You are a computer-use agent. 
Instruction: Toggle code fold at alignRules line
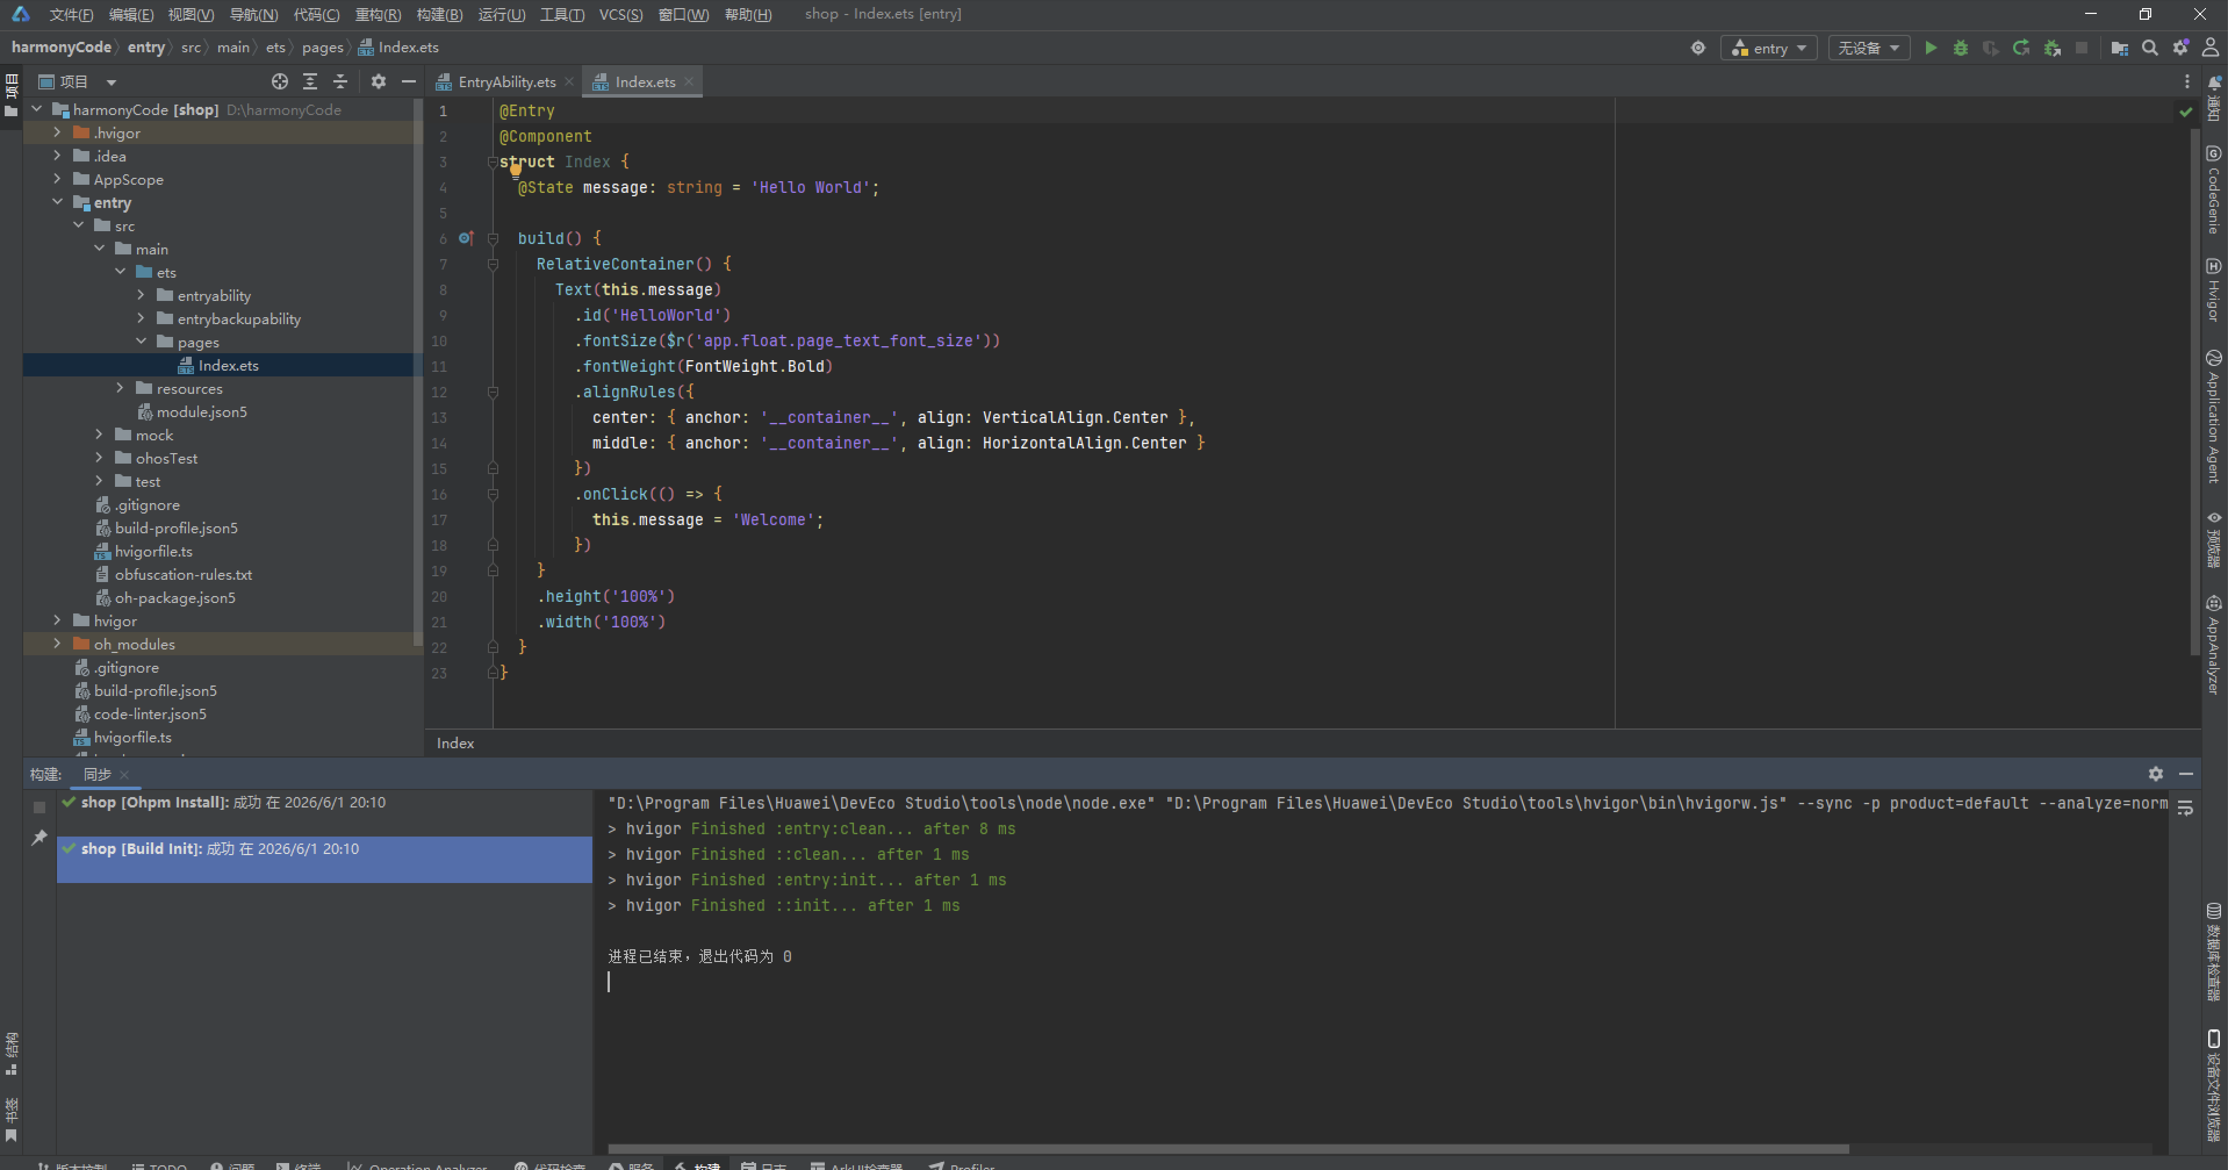pos(492,392)
